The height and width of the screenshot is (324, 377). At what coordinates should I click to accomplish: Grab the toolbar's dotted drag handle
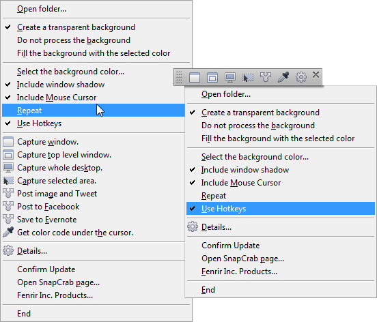click(x=179, y=77)
